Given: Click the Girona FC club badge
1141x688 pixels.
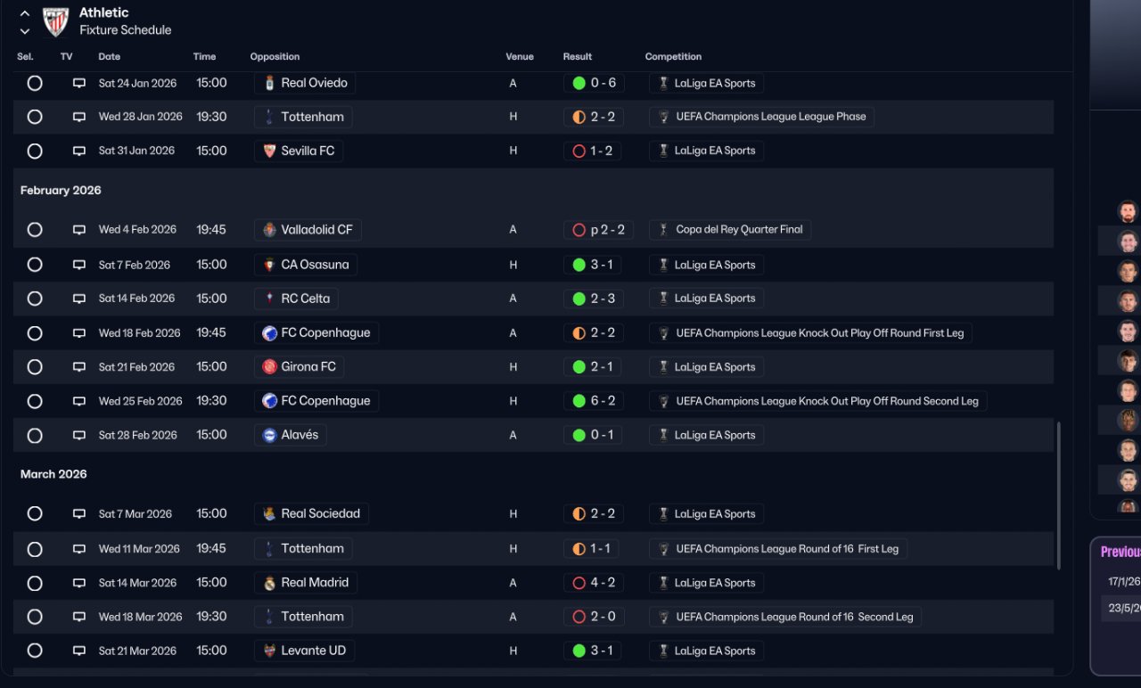Looking at the screenshot, I should (x=269, y=367).
